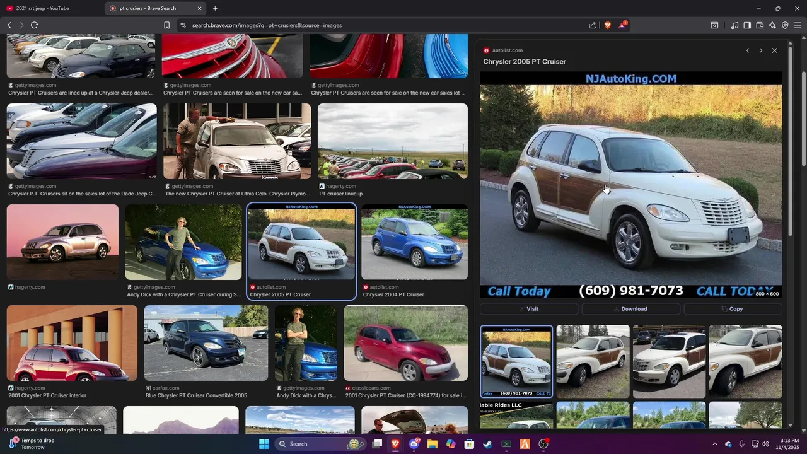
Task: Open Task View from the taskbar
Action: point(377,444)
